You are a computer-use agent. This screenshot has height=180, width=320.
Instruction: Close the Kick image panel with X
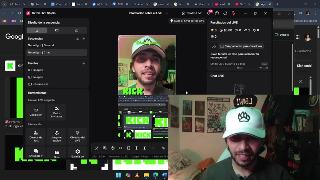tap(301, 81)
